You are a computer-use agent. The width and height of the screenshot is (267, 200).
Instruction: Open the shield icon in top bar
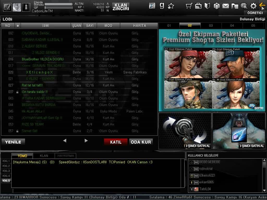(207, 6)
